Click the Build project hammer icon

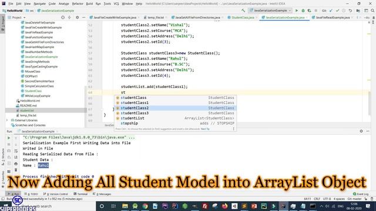pyautogui.click(x=243, y=11)
